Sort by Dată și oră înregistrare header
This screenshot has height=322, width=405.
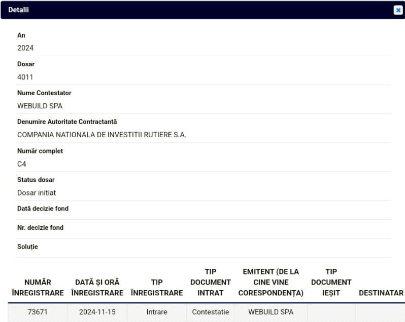click(97, 287)
